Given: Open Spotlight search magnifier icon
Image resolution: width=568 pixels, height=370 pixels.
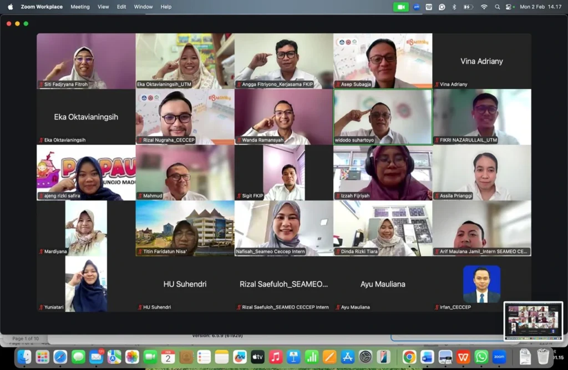Looking at the screenshot, I should pyautogui.click(x=497, y=7).
